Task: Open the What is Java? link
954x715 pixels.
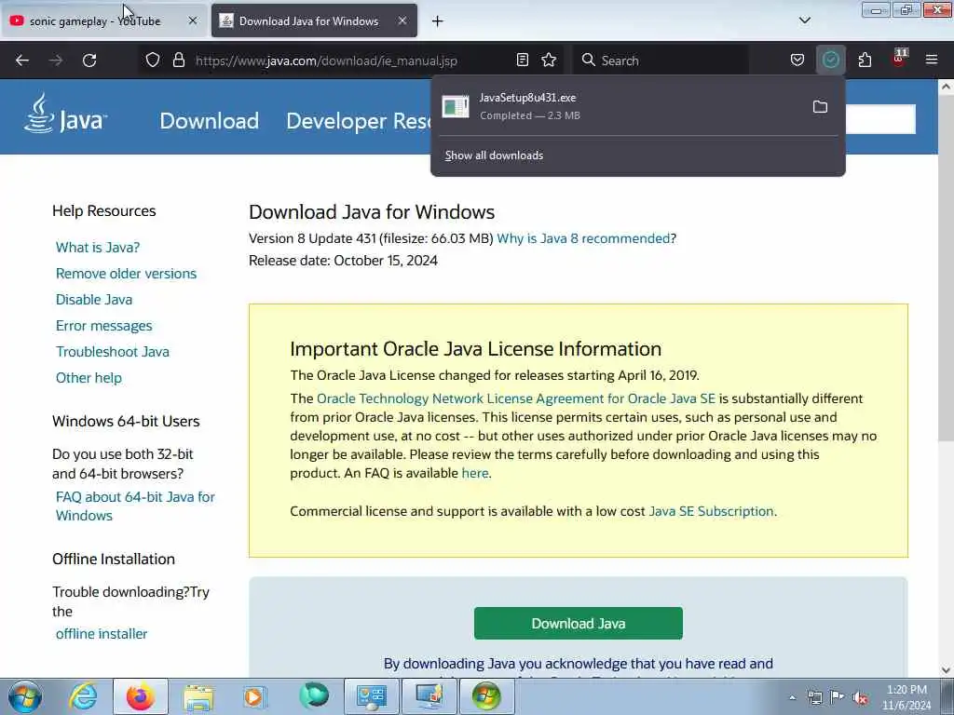Action: click(x=97, y=248)
